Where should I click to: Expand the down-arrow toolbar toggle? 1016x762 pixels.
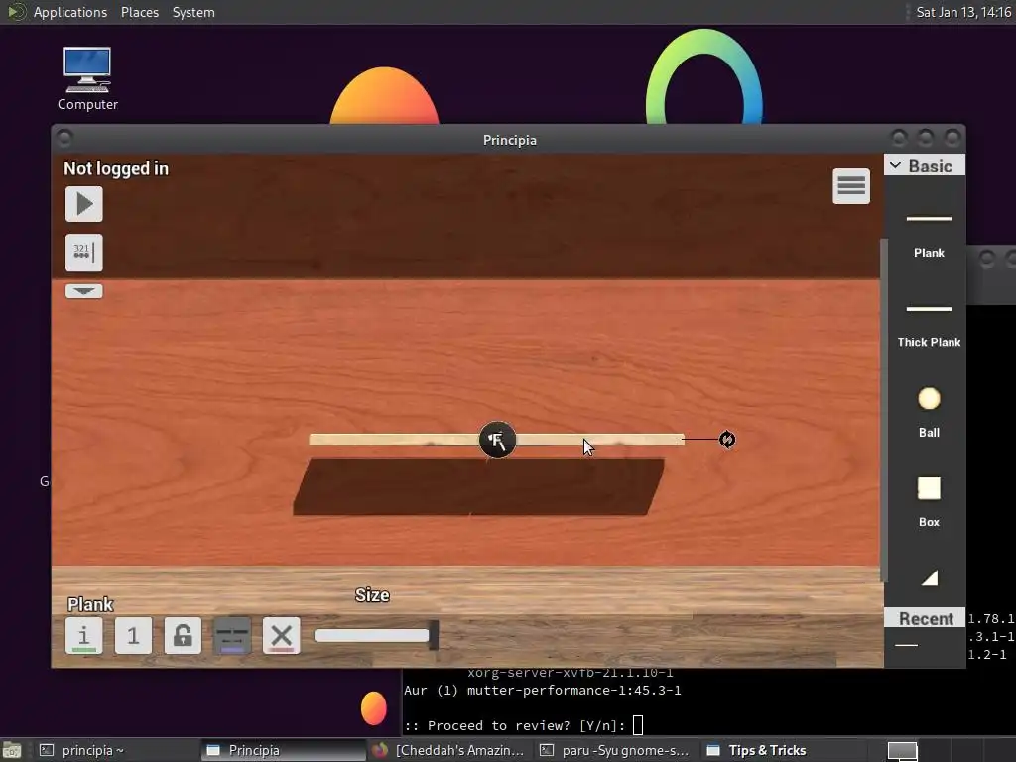point(84,291)
